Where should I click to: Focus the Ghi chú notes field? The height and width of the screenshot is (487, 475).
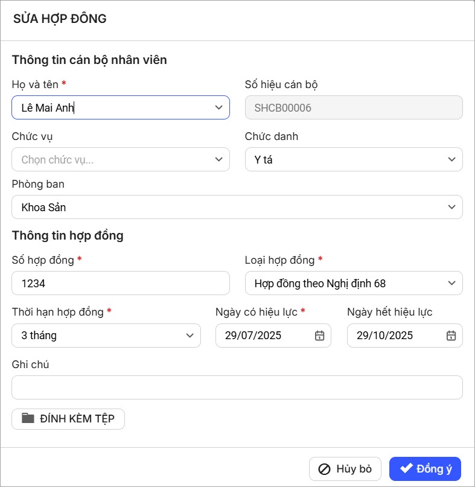[x=237, y=387]
